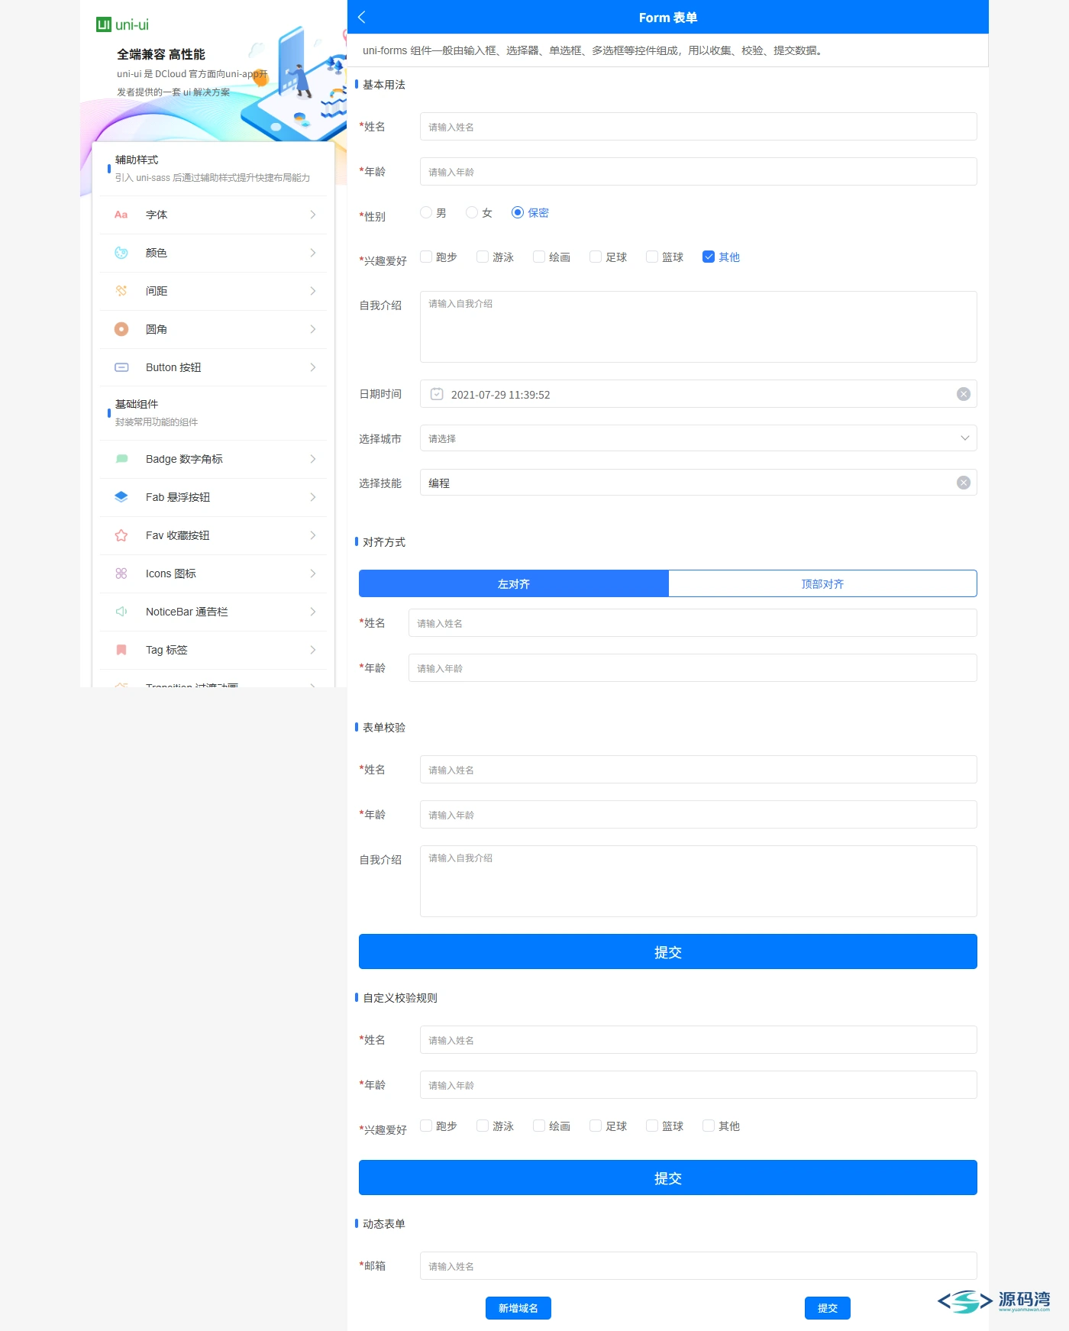Screen dimensions: 1069x1331
Task: Submit the 表单校验 form with 提交
Action: click(x=668, y=951)
